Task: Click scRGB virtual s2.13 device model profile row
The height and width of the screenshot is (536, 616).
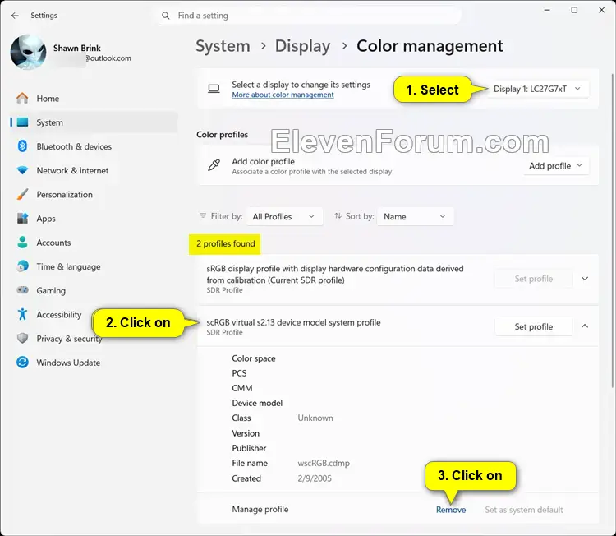Action: click(x=398, y=326)
